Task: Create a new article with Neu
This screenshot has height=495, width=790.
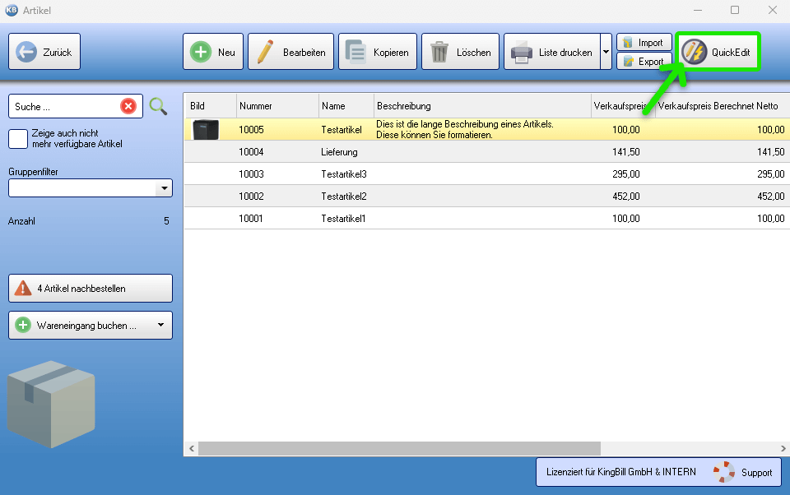Action: click(x=212, y=52)
